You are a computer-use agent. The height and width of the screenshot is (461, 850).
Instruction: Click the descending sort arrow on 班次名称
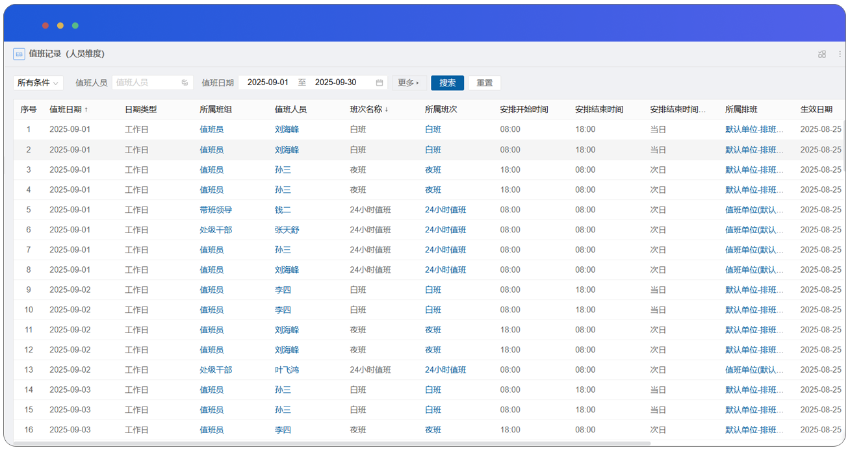pyautogui.click(x=387, y=110)
